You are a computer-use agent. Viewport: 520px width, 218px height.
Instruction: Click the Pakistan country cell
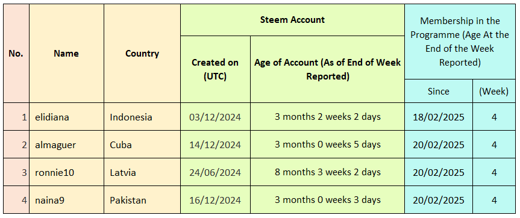point(142,200)
